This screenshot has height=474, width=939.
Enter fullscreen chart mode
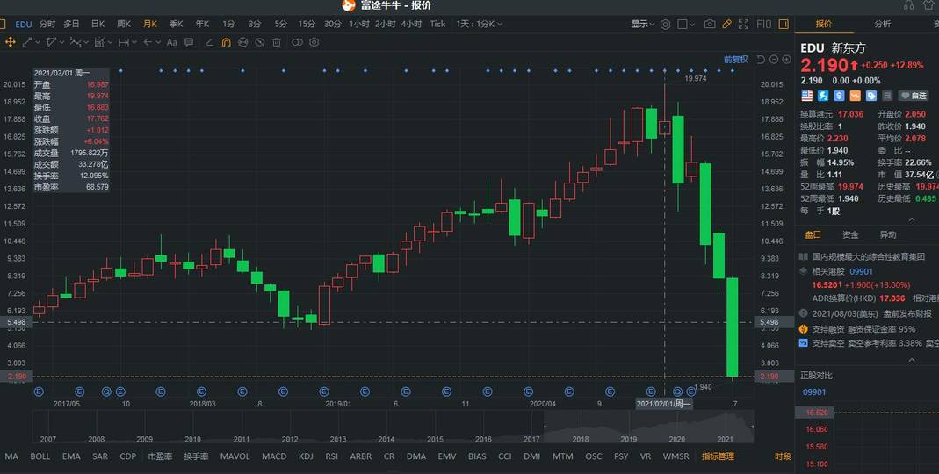pyautogui.click(x=744, y=24)
